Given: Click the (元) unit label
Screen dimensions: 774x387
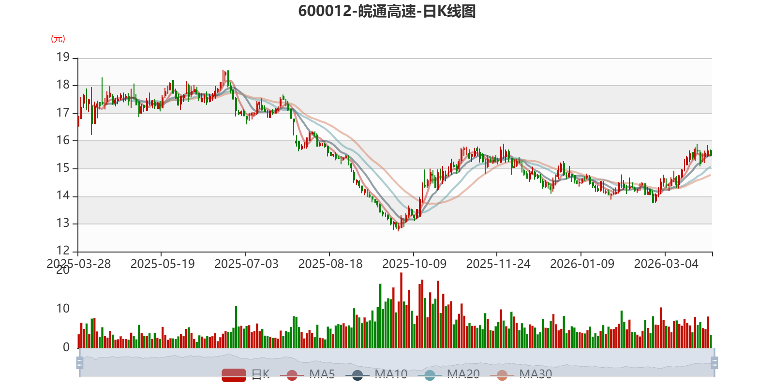Looking at the screenshot, I should click(58, 39).
